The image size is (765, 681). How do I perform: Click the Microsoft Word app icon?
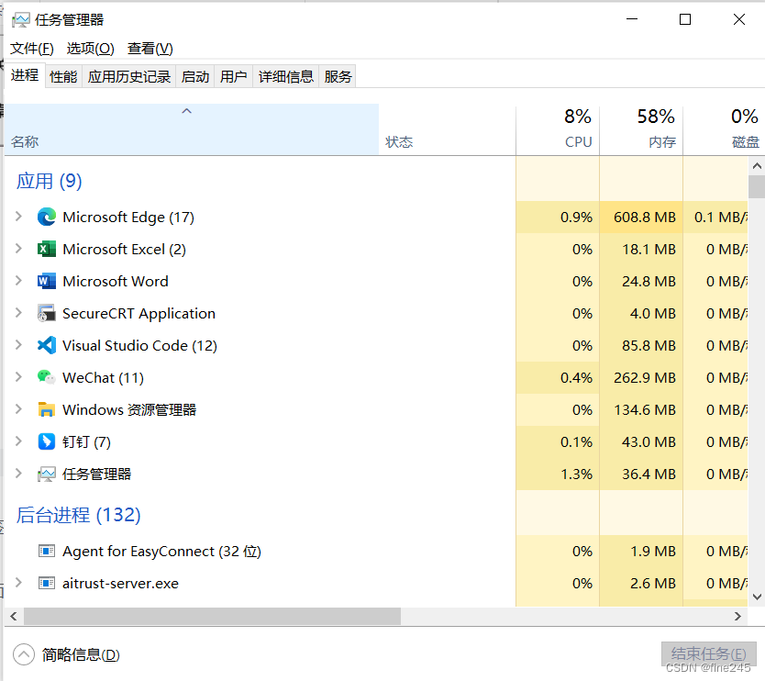coord(47,281)
